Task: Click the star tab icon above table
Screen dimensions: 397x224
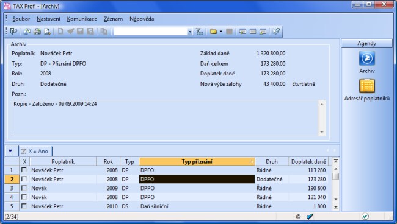Action: [x=10, y=151]
